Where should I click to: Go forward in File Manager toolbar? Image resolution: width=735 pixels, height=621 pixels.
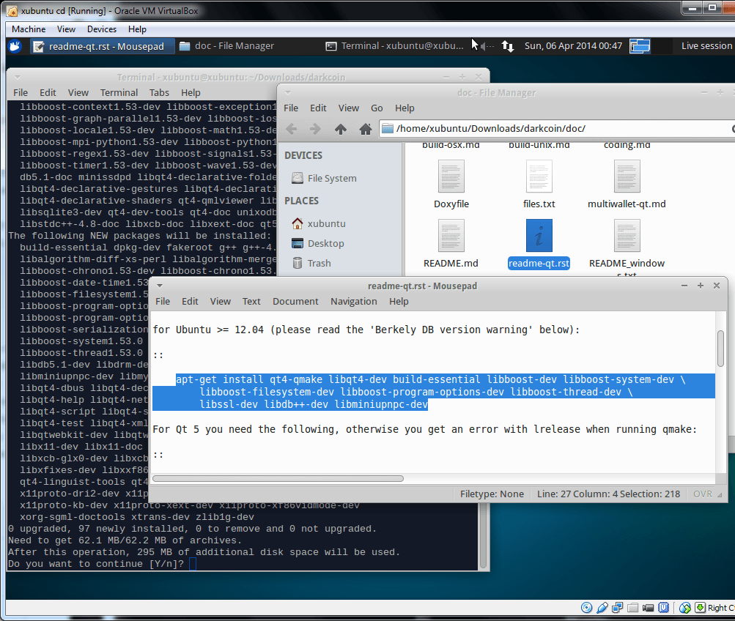click(x=315, y=128)
